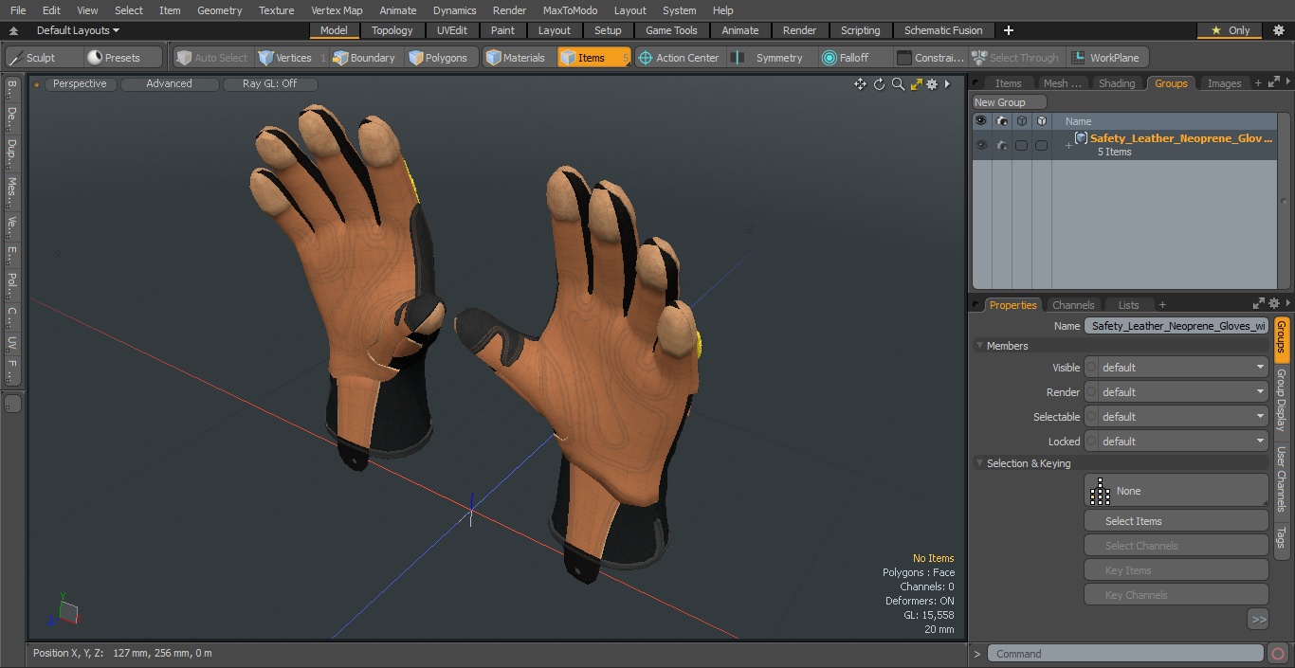Open the Vertex Map menu
Screen dimensions: 1295x668
pos(337,10)
